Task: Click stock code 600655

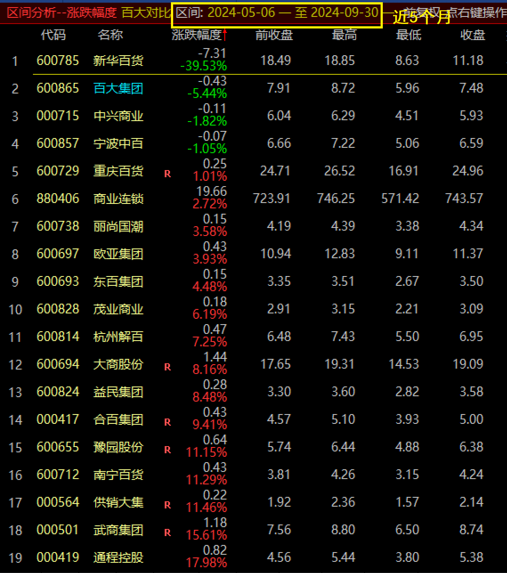Action: [x=58, y=447]
